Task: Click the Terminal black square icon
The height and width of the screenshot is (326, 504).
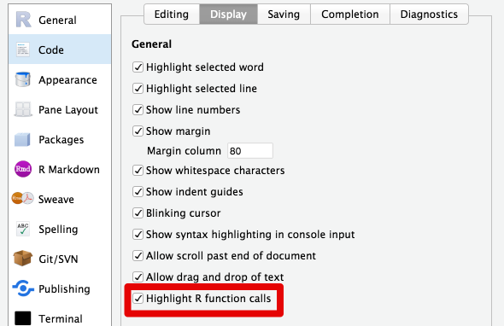Action: [23, 318]
